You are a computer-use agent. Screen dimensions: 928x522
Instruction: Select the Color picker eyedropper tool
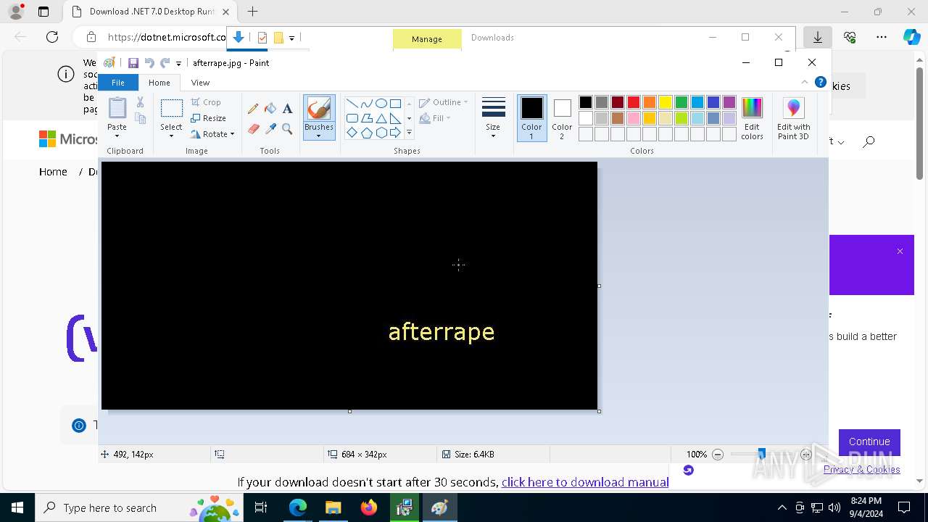[x=270, y=129]
